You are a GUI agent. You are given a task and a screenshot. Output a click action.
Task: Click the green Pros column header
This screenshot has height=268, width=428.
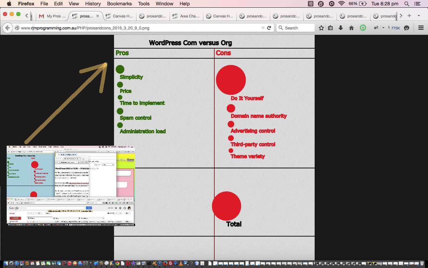pyautogui.click(x=122, y=53)
